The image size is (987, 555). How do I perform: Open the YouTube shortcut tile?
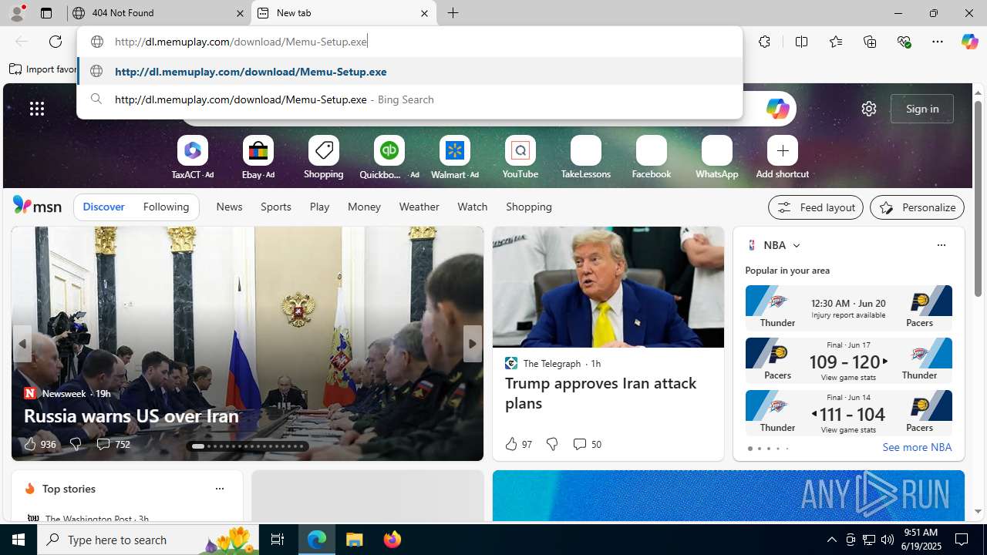coord(520,158)
